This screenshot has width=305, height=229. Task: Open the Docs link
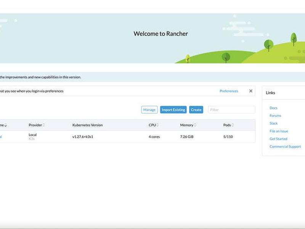tap(273, 108)
